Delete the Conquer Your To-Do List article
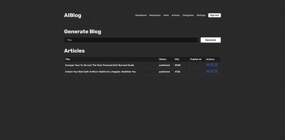This screenshot has height=140, width=285. click(216, 65)
